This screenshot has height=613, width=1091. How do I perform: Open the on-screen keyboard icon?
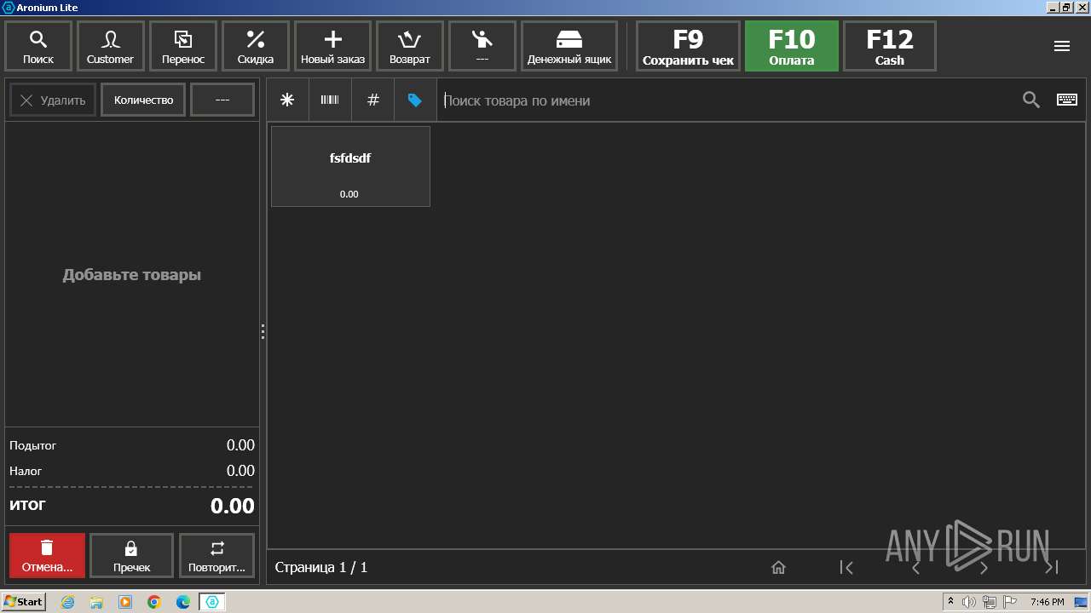(1067, 100)
